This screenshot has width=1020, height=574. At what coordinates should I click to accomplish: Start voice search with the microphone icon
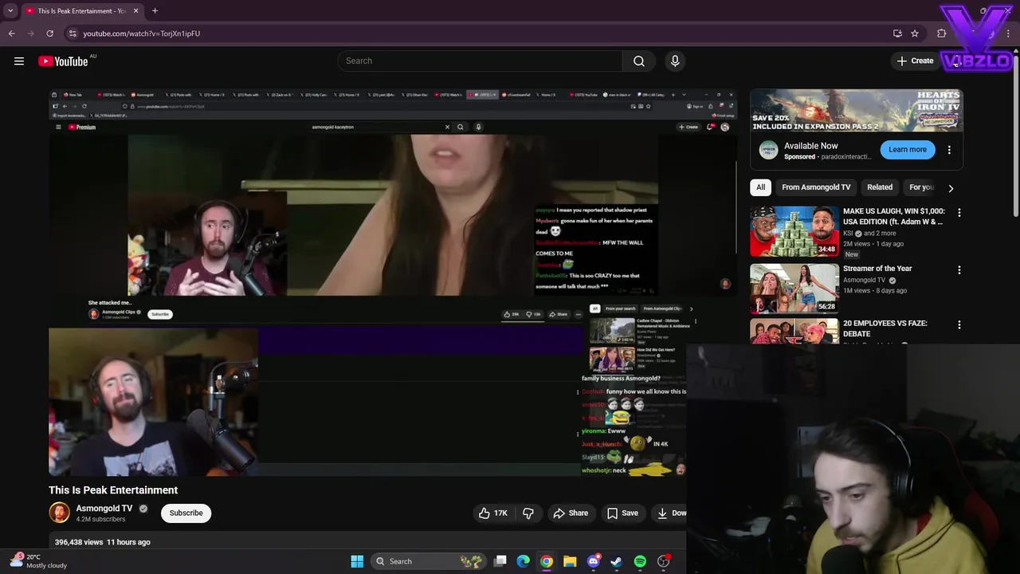pos(675,61)
